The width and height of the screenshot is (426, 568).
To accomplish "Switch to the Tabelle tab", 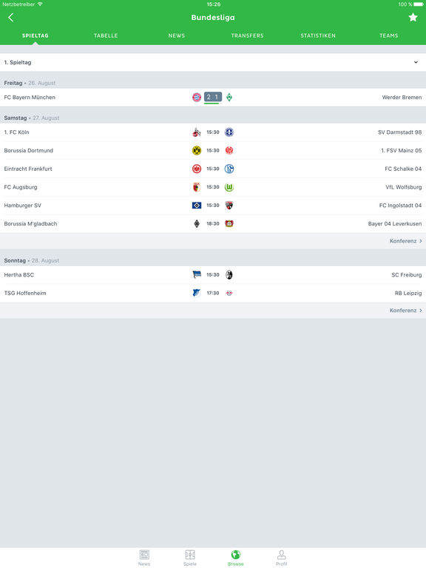I will [x=106, y=35].
